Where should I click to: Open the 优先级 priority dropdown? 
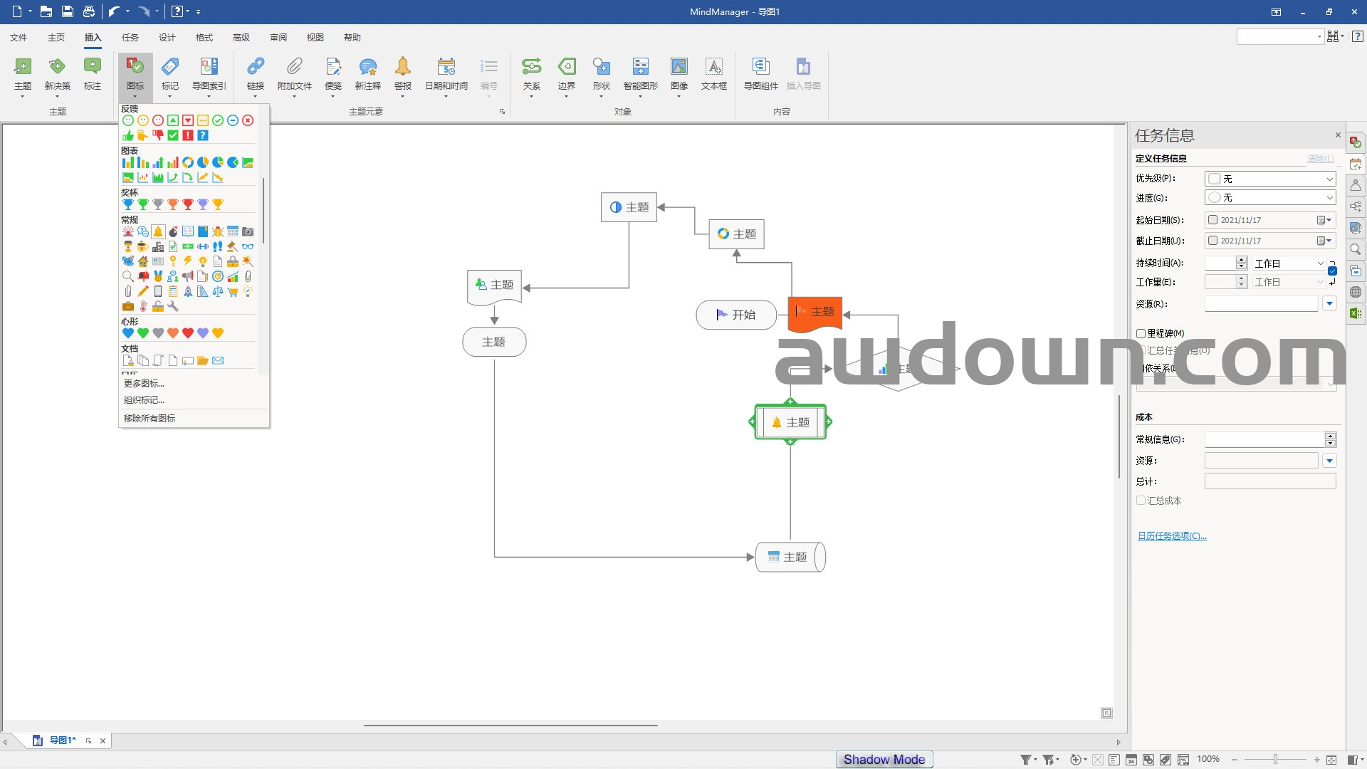(x=1329, y=179)
